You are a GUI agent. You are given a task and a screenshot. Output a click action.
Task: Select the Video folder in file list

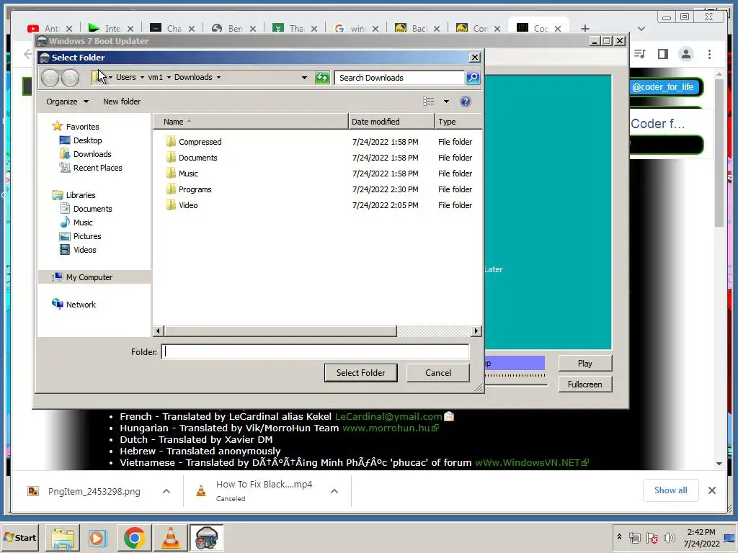tap(318, 205)
